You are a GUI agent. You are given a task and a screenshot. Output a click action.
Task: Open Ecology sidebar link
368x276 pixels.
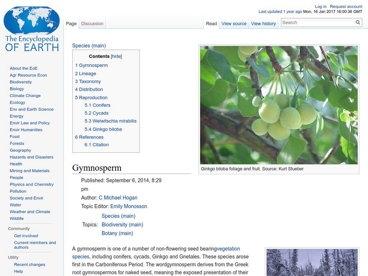(x=17, y=102)
